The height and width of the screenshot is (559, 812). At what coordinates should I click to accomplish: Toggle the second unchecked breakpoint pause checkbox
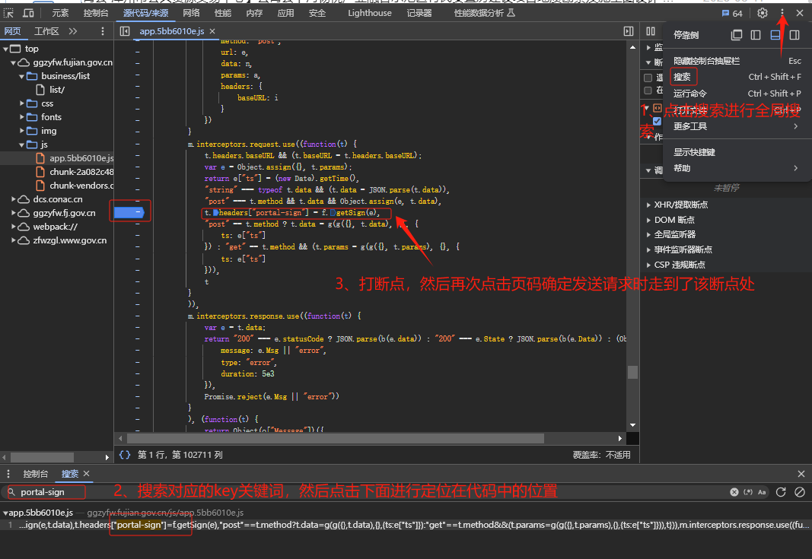tap(648, 91)
